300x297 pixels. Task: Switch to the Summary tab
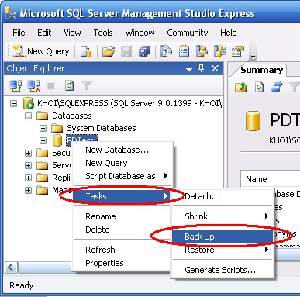[x=261, y=71]
